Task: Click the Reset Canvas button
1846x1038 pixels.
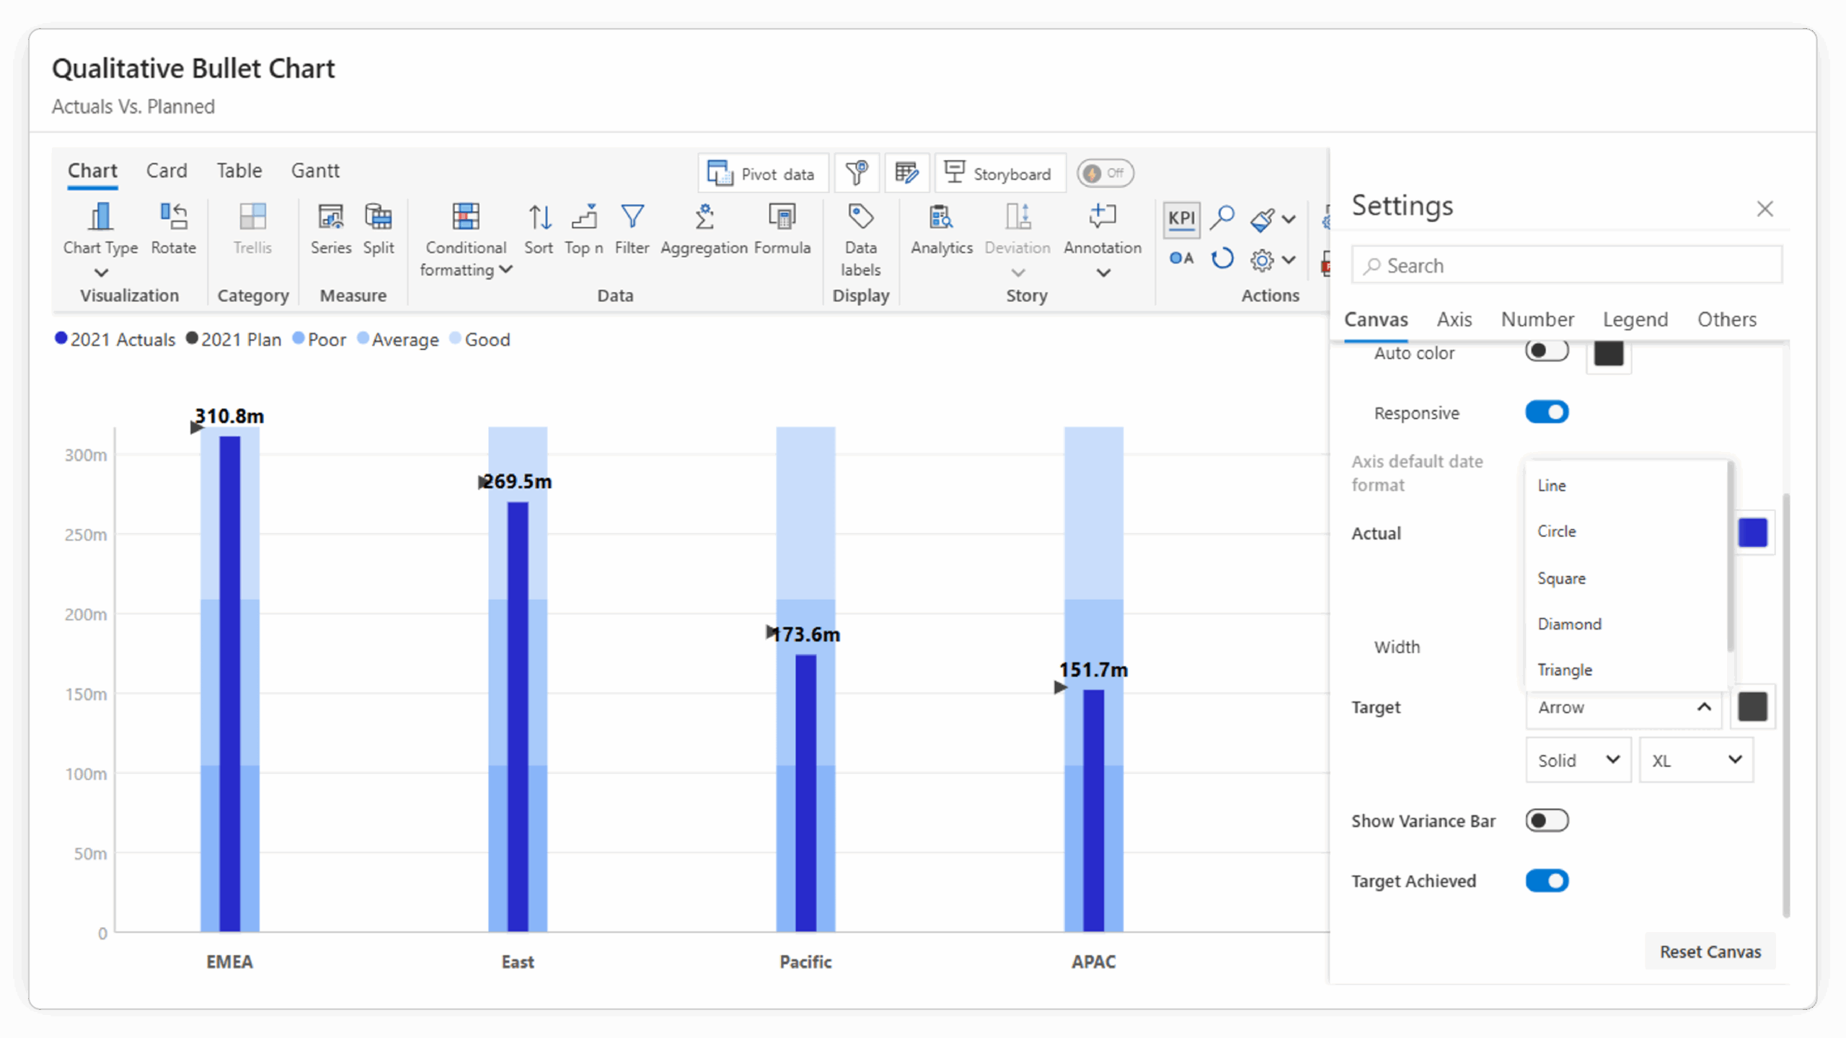Action: pos(1710,951)
